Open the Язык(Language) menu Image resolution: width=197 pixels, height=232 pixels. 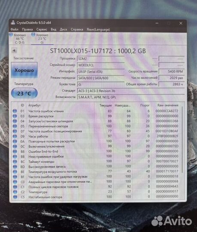(x=98, y=30)
